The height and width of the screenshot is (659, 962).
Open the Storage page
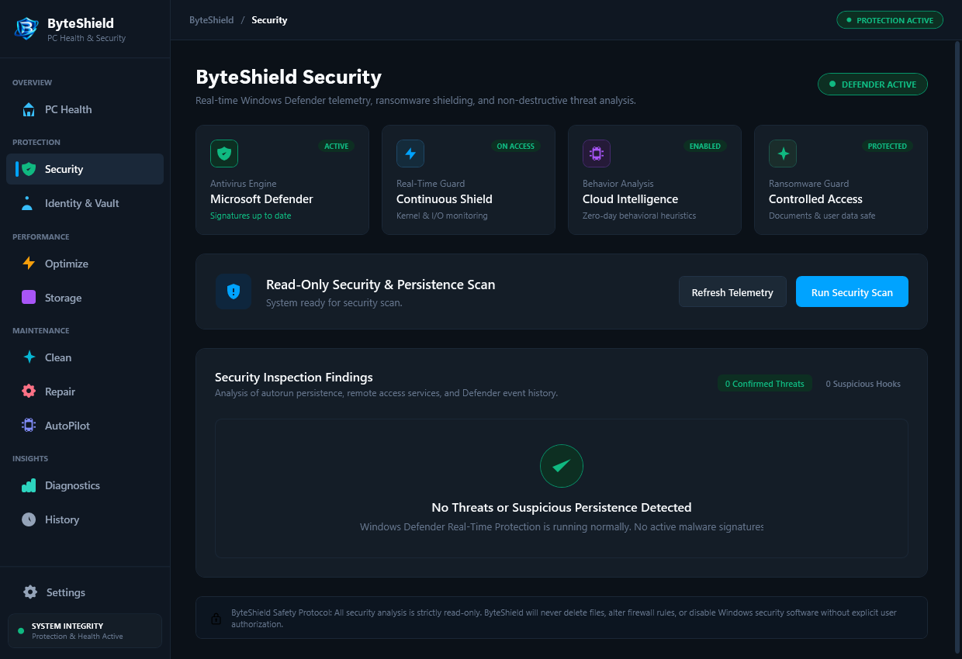pos(85,298)
